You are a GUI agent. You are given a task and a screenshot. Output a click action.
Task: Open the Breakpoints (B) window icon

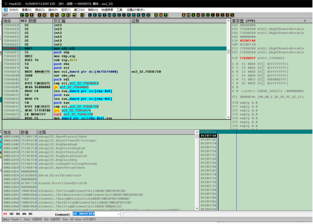point(133,15)
